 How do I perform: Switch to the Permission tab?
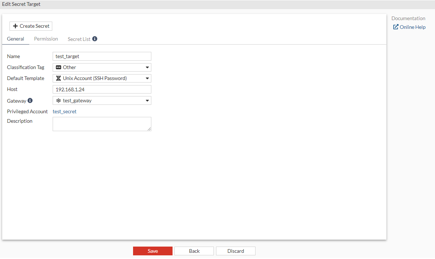click(46, 39)
